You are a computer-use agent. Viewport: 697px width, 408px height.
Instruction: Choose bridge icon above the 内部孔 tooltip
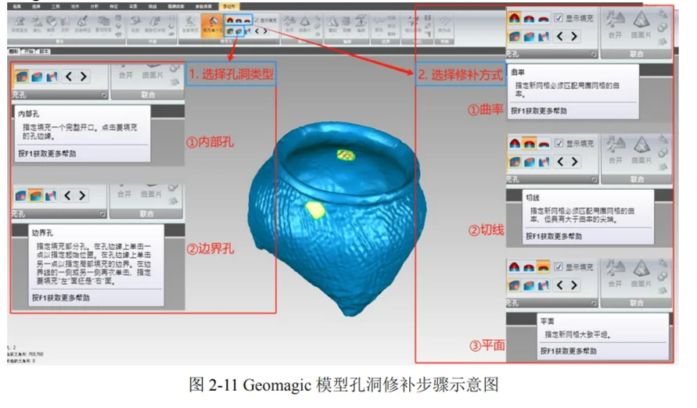point(52,77)
